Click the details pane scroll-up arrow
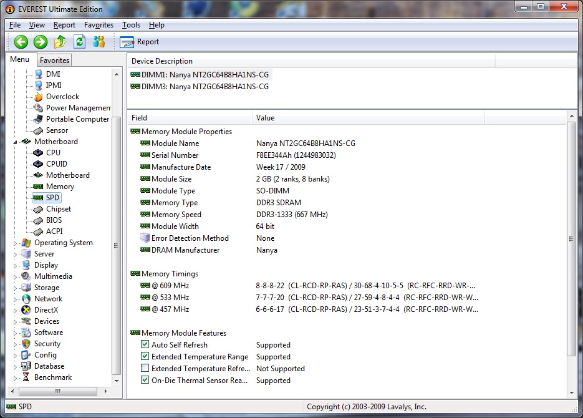 click(x=572, y=116)
